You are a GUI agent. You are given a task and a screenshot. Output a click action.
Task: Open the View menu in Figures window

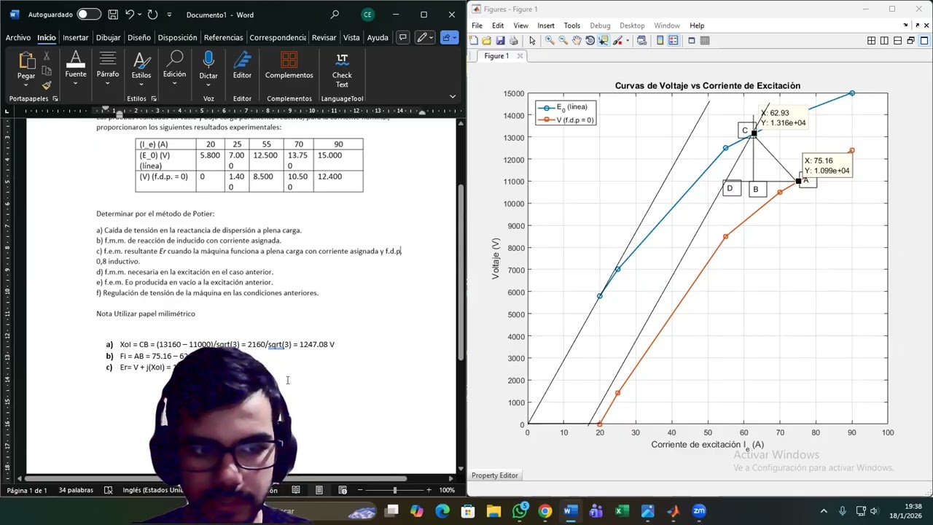click(x=521, y=26)
